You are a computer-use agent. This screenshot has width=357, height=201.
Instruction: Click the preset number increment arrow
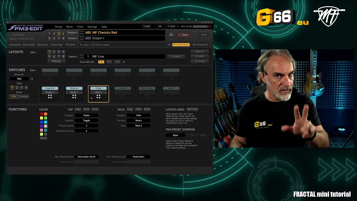[82, 32]
